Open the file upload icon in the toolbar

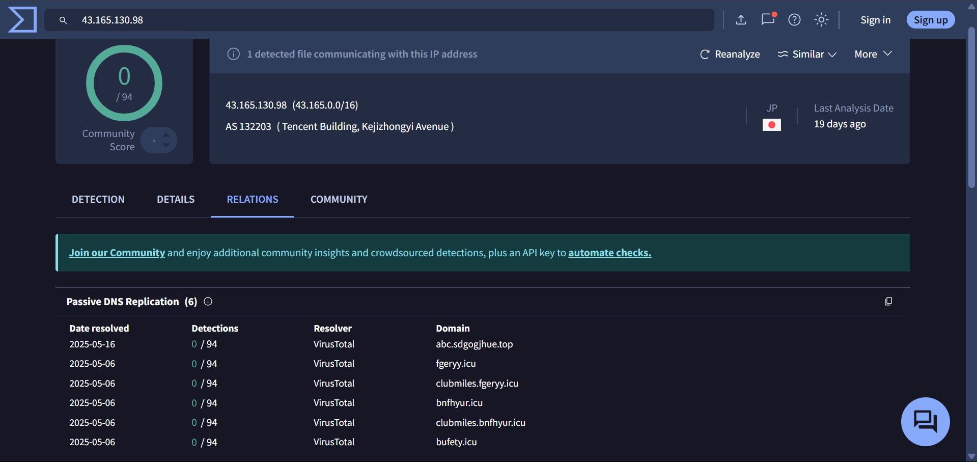[741, 20]
